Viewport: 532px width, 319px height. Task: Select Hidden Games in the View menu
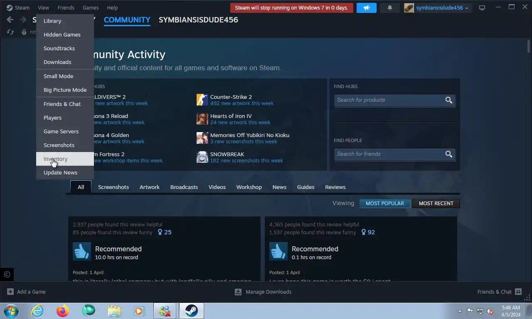65,34
